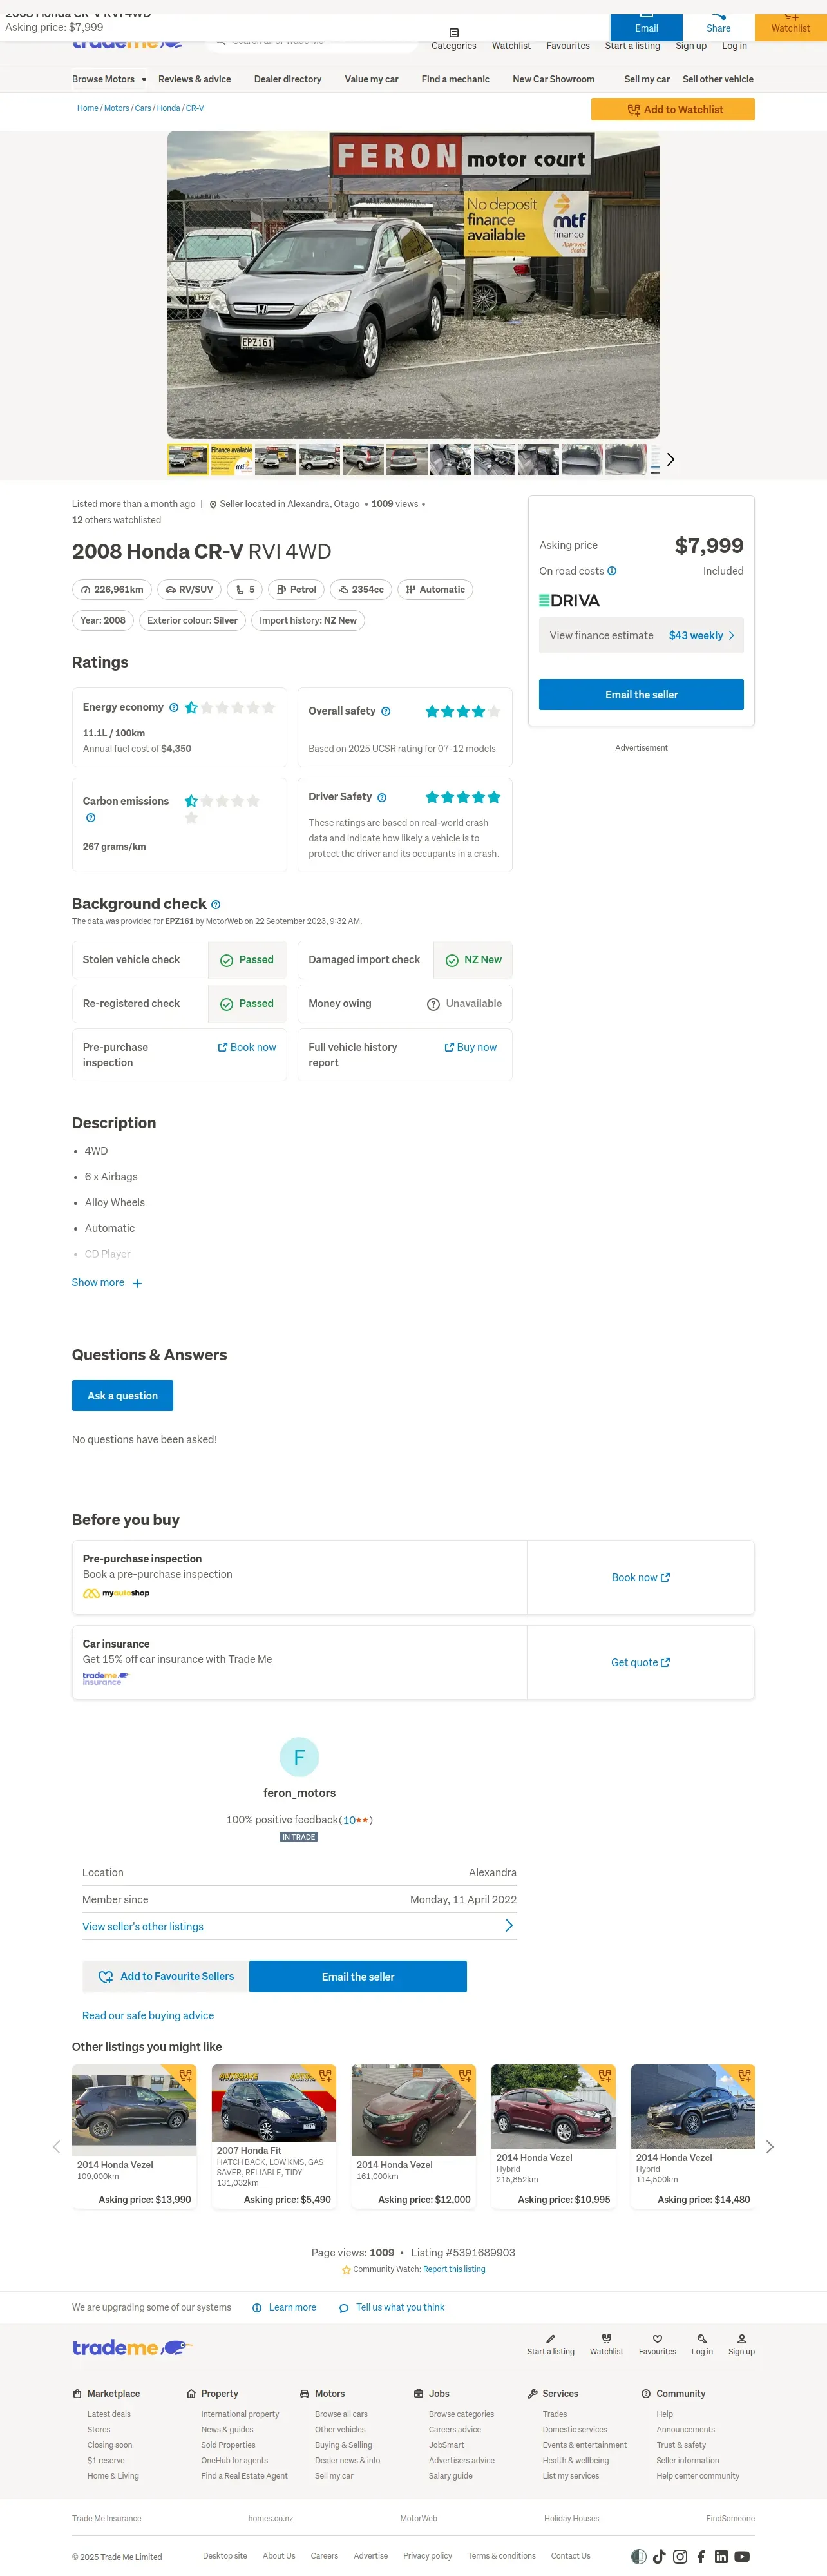Click footer Sign up person icon
This screenshot has height=2576, width=827.
tap(741, 2339)
